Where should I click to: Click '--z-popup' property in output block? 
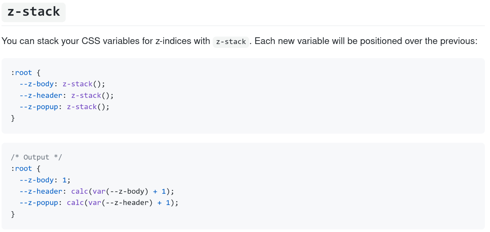pos(39,203)
